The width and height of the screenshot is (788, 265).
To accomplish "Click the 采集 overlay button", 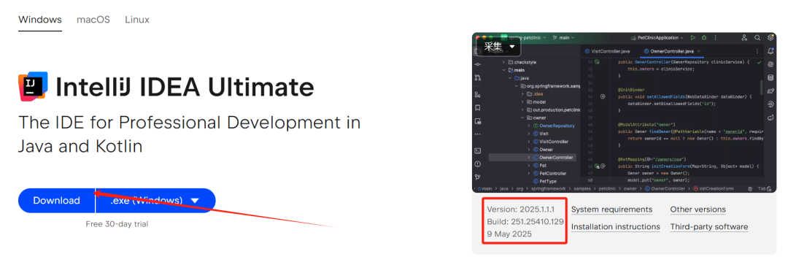I will 499,47.
